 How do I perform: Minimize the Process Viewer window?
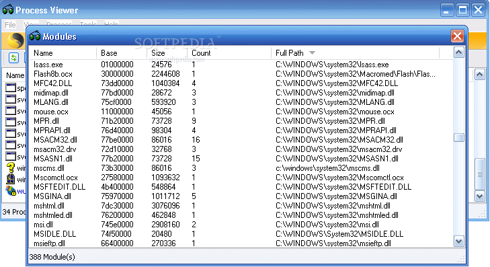(x=447, y=10)
